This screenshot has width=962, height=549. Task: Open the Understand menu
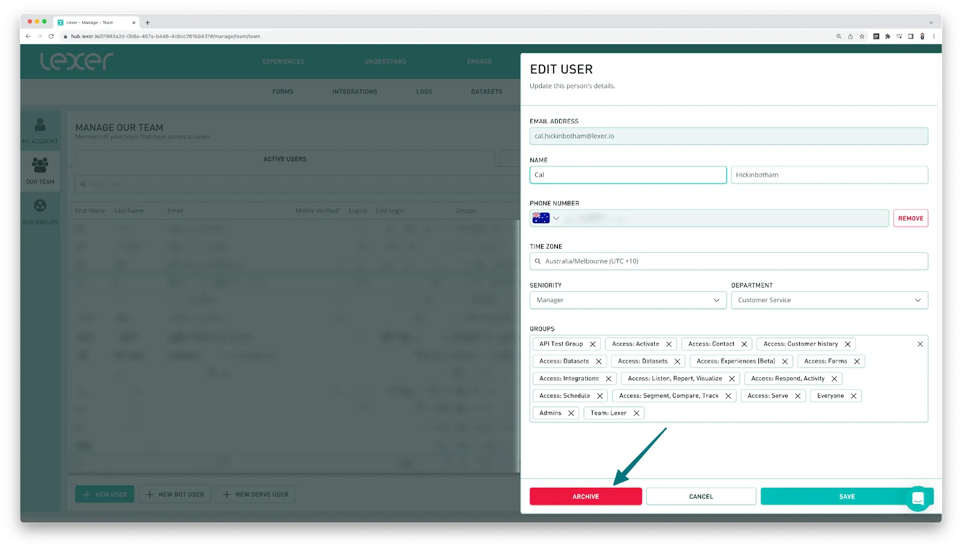385,62
